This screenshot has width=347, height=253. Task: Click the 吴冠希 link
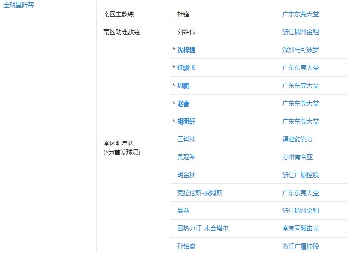coord(186,157)
